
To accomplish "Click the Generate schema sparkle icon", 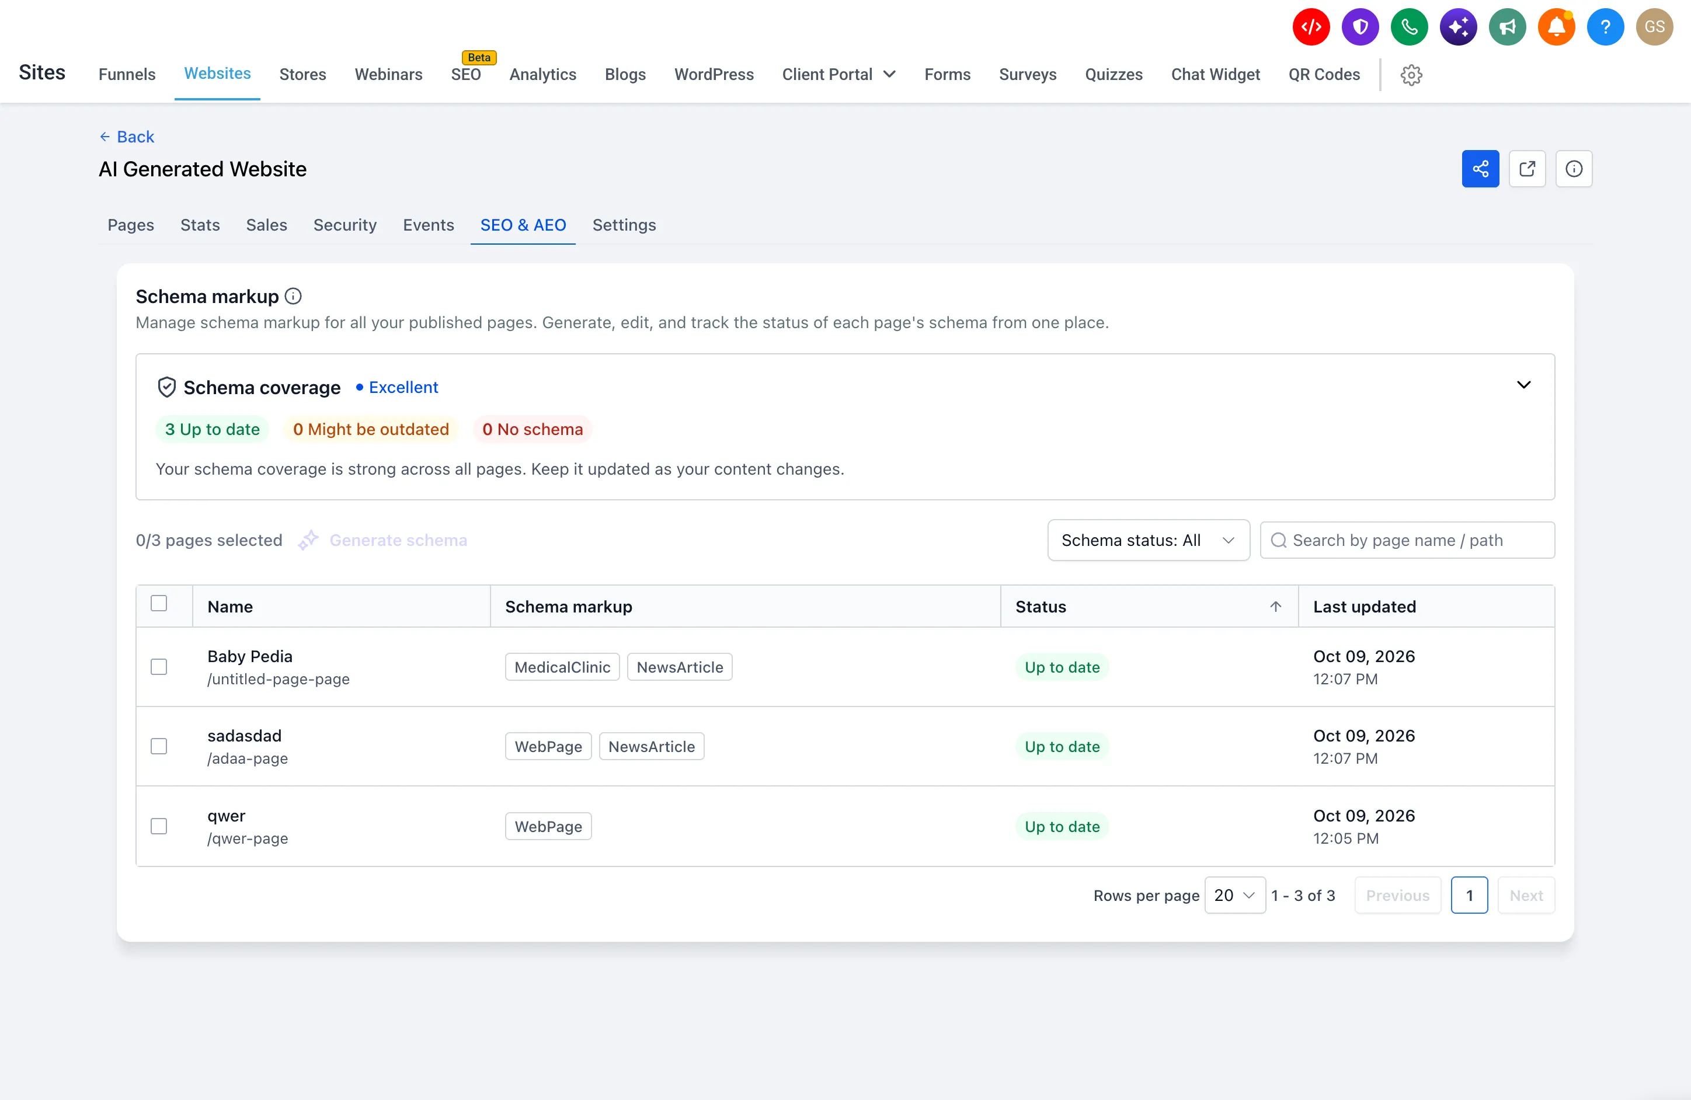I will tap(308, 540).
